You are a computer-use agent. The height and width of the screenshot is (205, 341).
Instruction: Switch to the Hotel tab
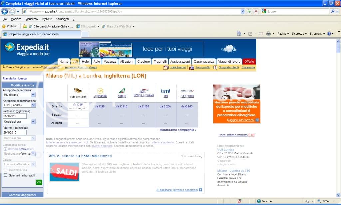pyautogui.click(x=86, y=62)
